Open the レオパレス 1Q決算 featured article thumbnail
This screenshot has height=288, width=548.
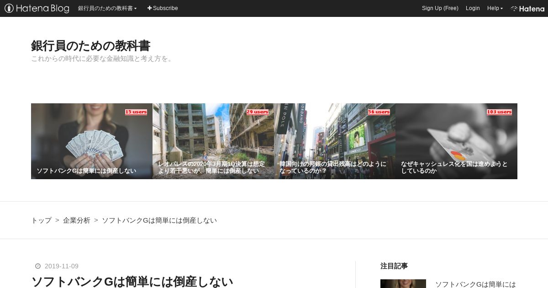[213, 141]
